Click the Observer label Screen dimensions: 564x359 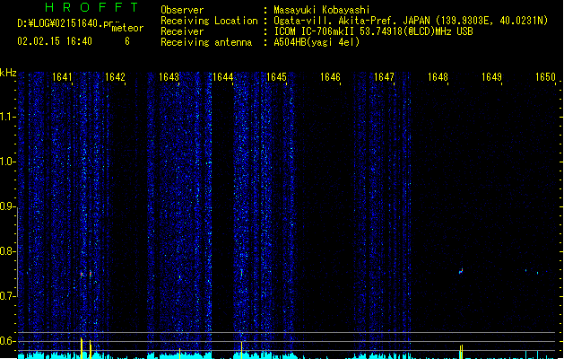[x=182, y=10]
